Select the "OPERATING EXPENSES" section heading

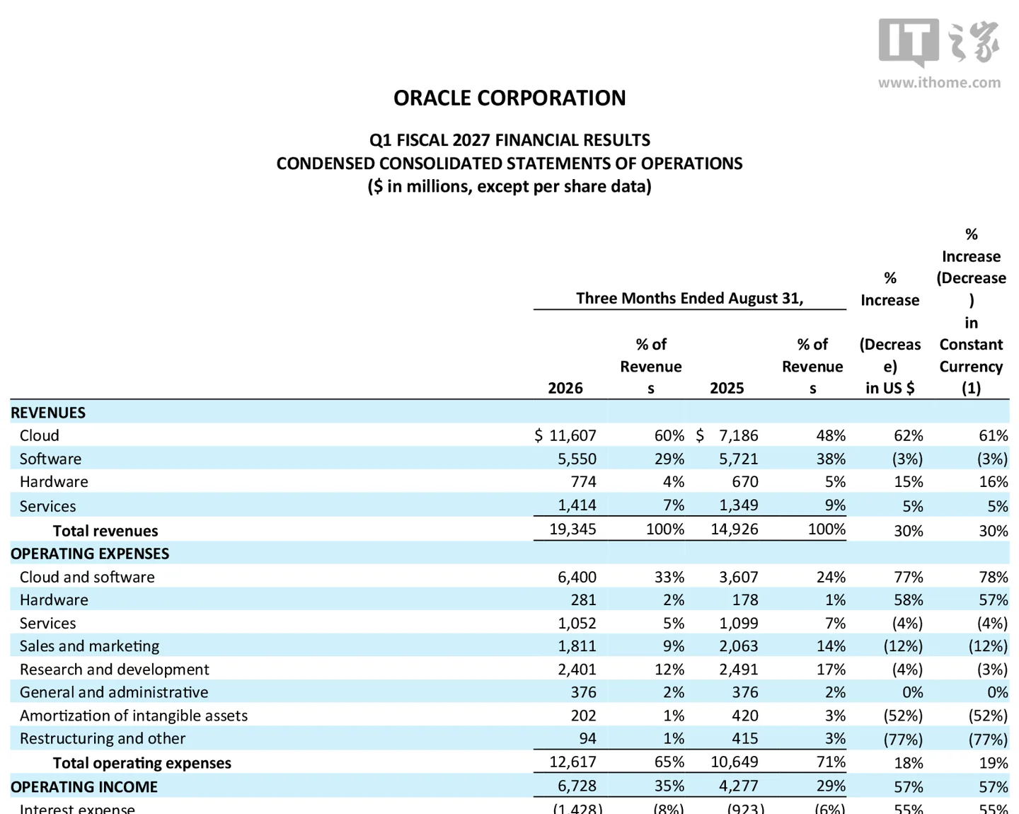pyautogui.click(x=90, y=554)
